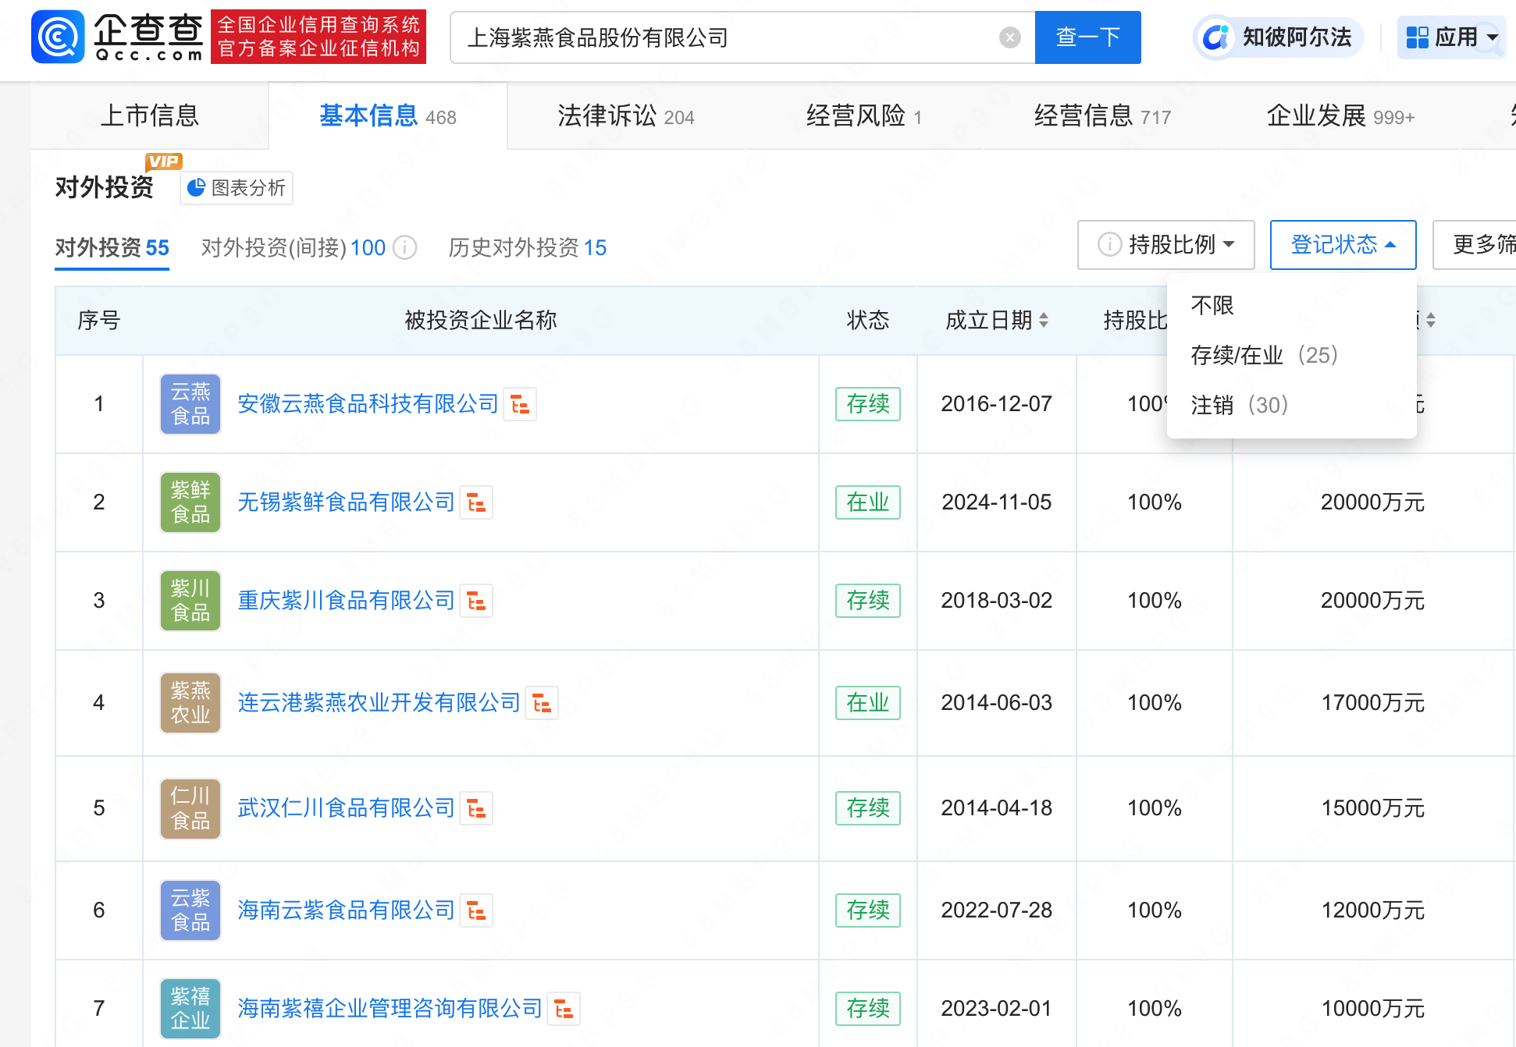Select the 历史对外投资 15 sub-tab
The image size is (1516, 1047).
527,248
